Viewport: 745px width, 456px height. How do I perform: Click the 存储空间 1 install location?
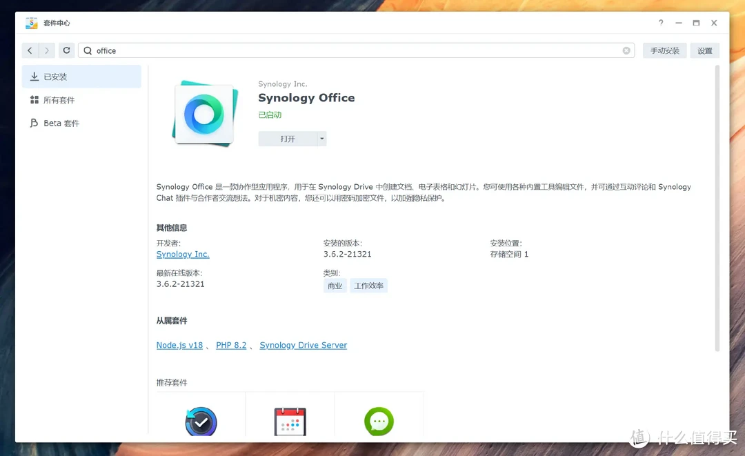click(x=509, y=254)
